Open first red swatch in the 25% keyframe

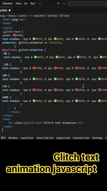[34, 68]
